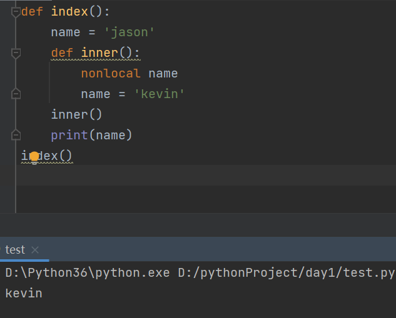This screenshot has height=318, width=396.
Task: Click the yellow intention lightbulb icon
Action: tap(34, 157)
